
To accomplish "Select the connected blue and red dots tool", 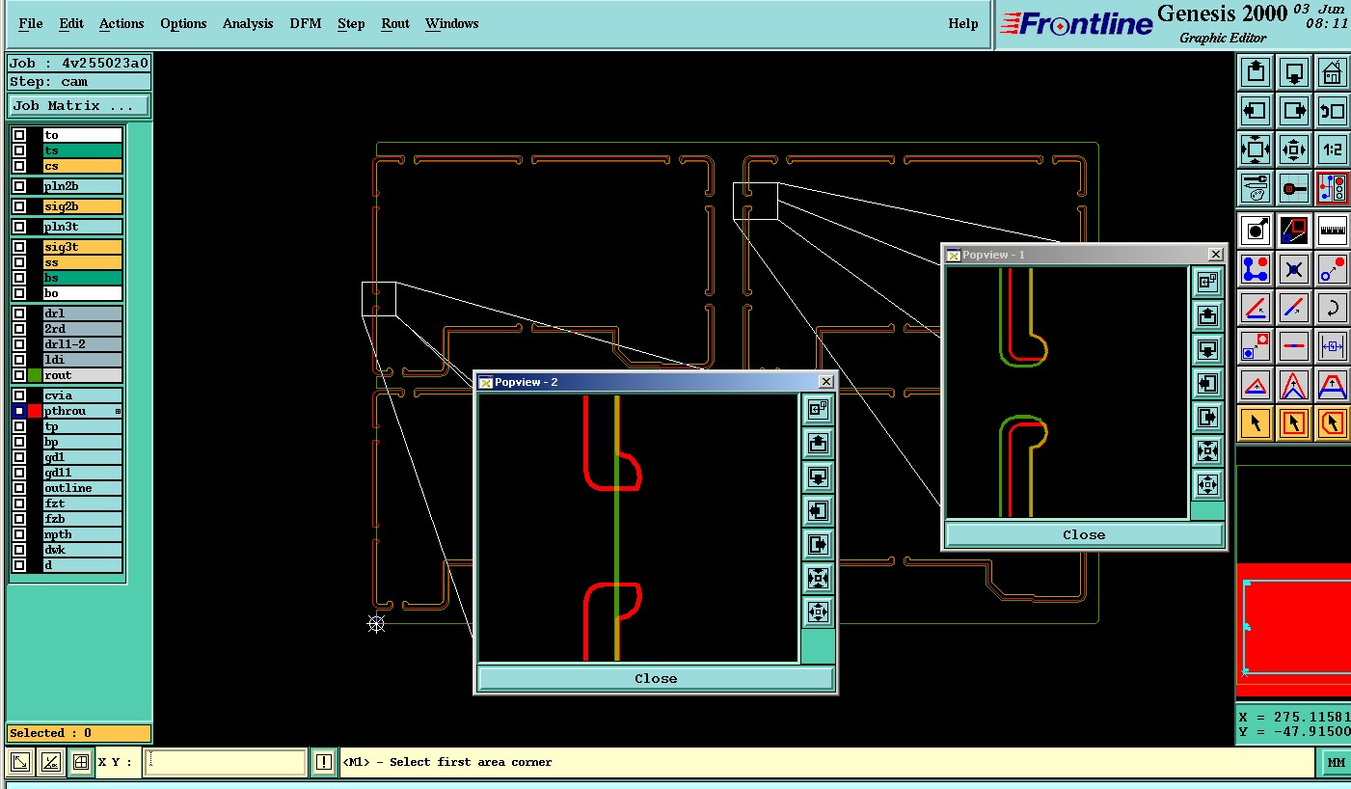I will pyautogui.click(x=1255, y=269).
